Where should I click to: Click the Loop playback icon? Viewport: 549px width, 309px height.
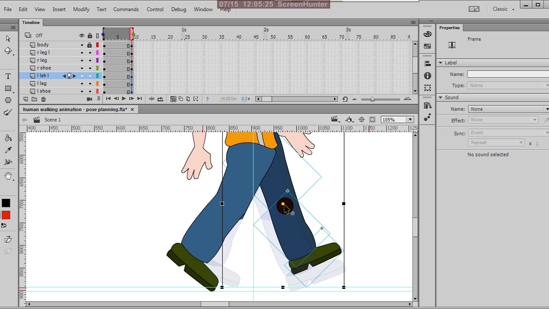[160, 99]
